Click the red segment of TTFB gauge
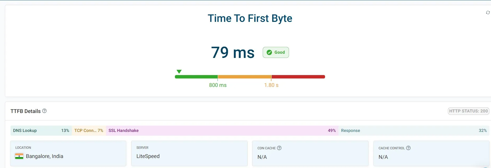The height and width of the screenshot is (168, 491). click(298, 77)
